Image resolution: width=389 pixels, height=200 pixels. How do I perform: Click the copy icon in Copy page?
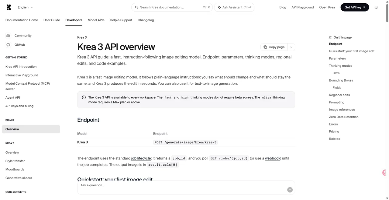pos(265,47)
